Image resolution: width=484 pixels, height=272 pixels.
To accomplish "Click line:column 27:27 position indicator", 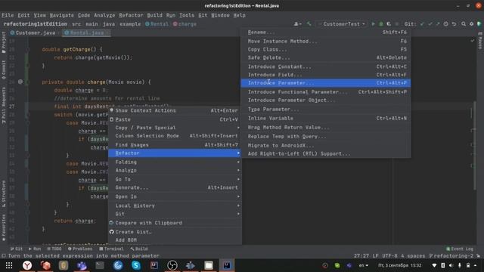I will point(361,255).
